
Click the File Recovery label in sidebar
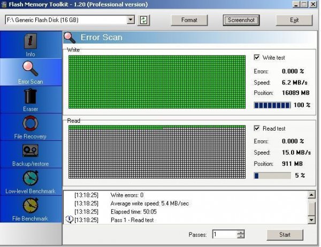[x=30, y=137]
